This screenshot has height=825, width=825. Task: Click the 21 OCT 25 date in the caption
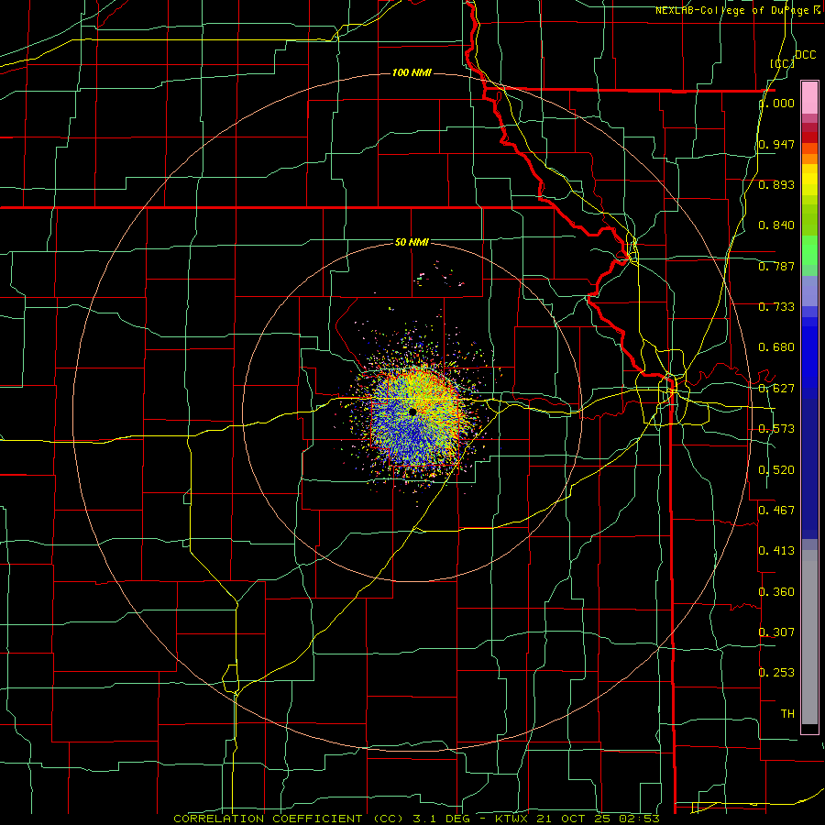coord(574,819)
